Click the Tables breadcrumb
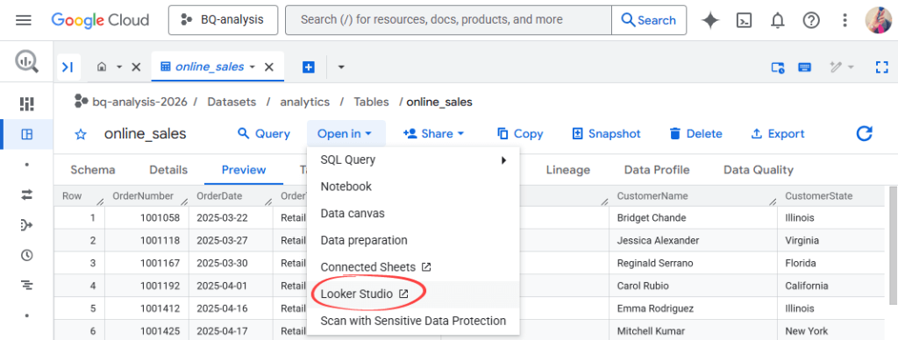 pos(371,102)
